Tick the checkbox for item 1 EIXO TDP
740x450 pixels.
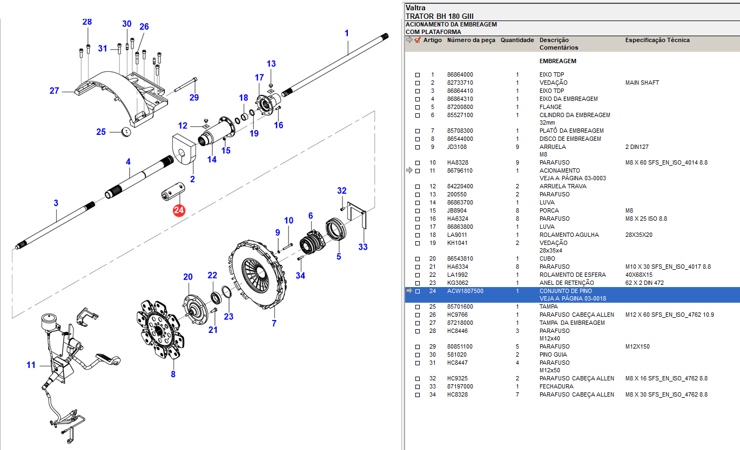417,75
